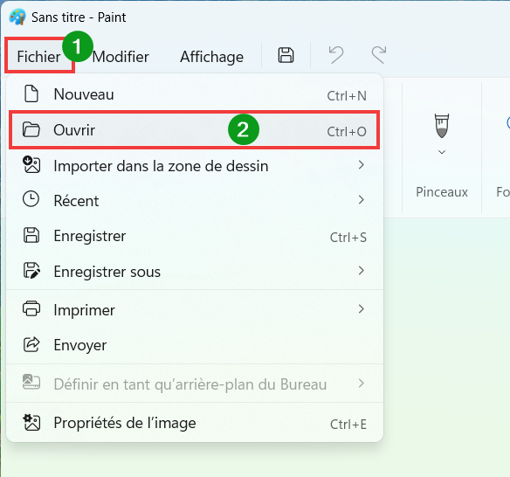Select the Pinceaux brush tool icon
The height and width of the screenshot is (477, 510).
pos(442,126)
